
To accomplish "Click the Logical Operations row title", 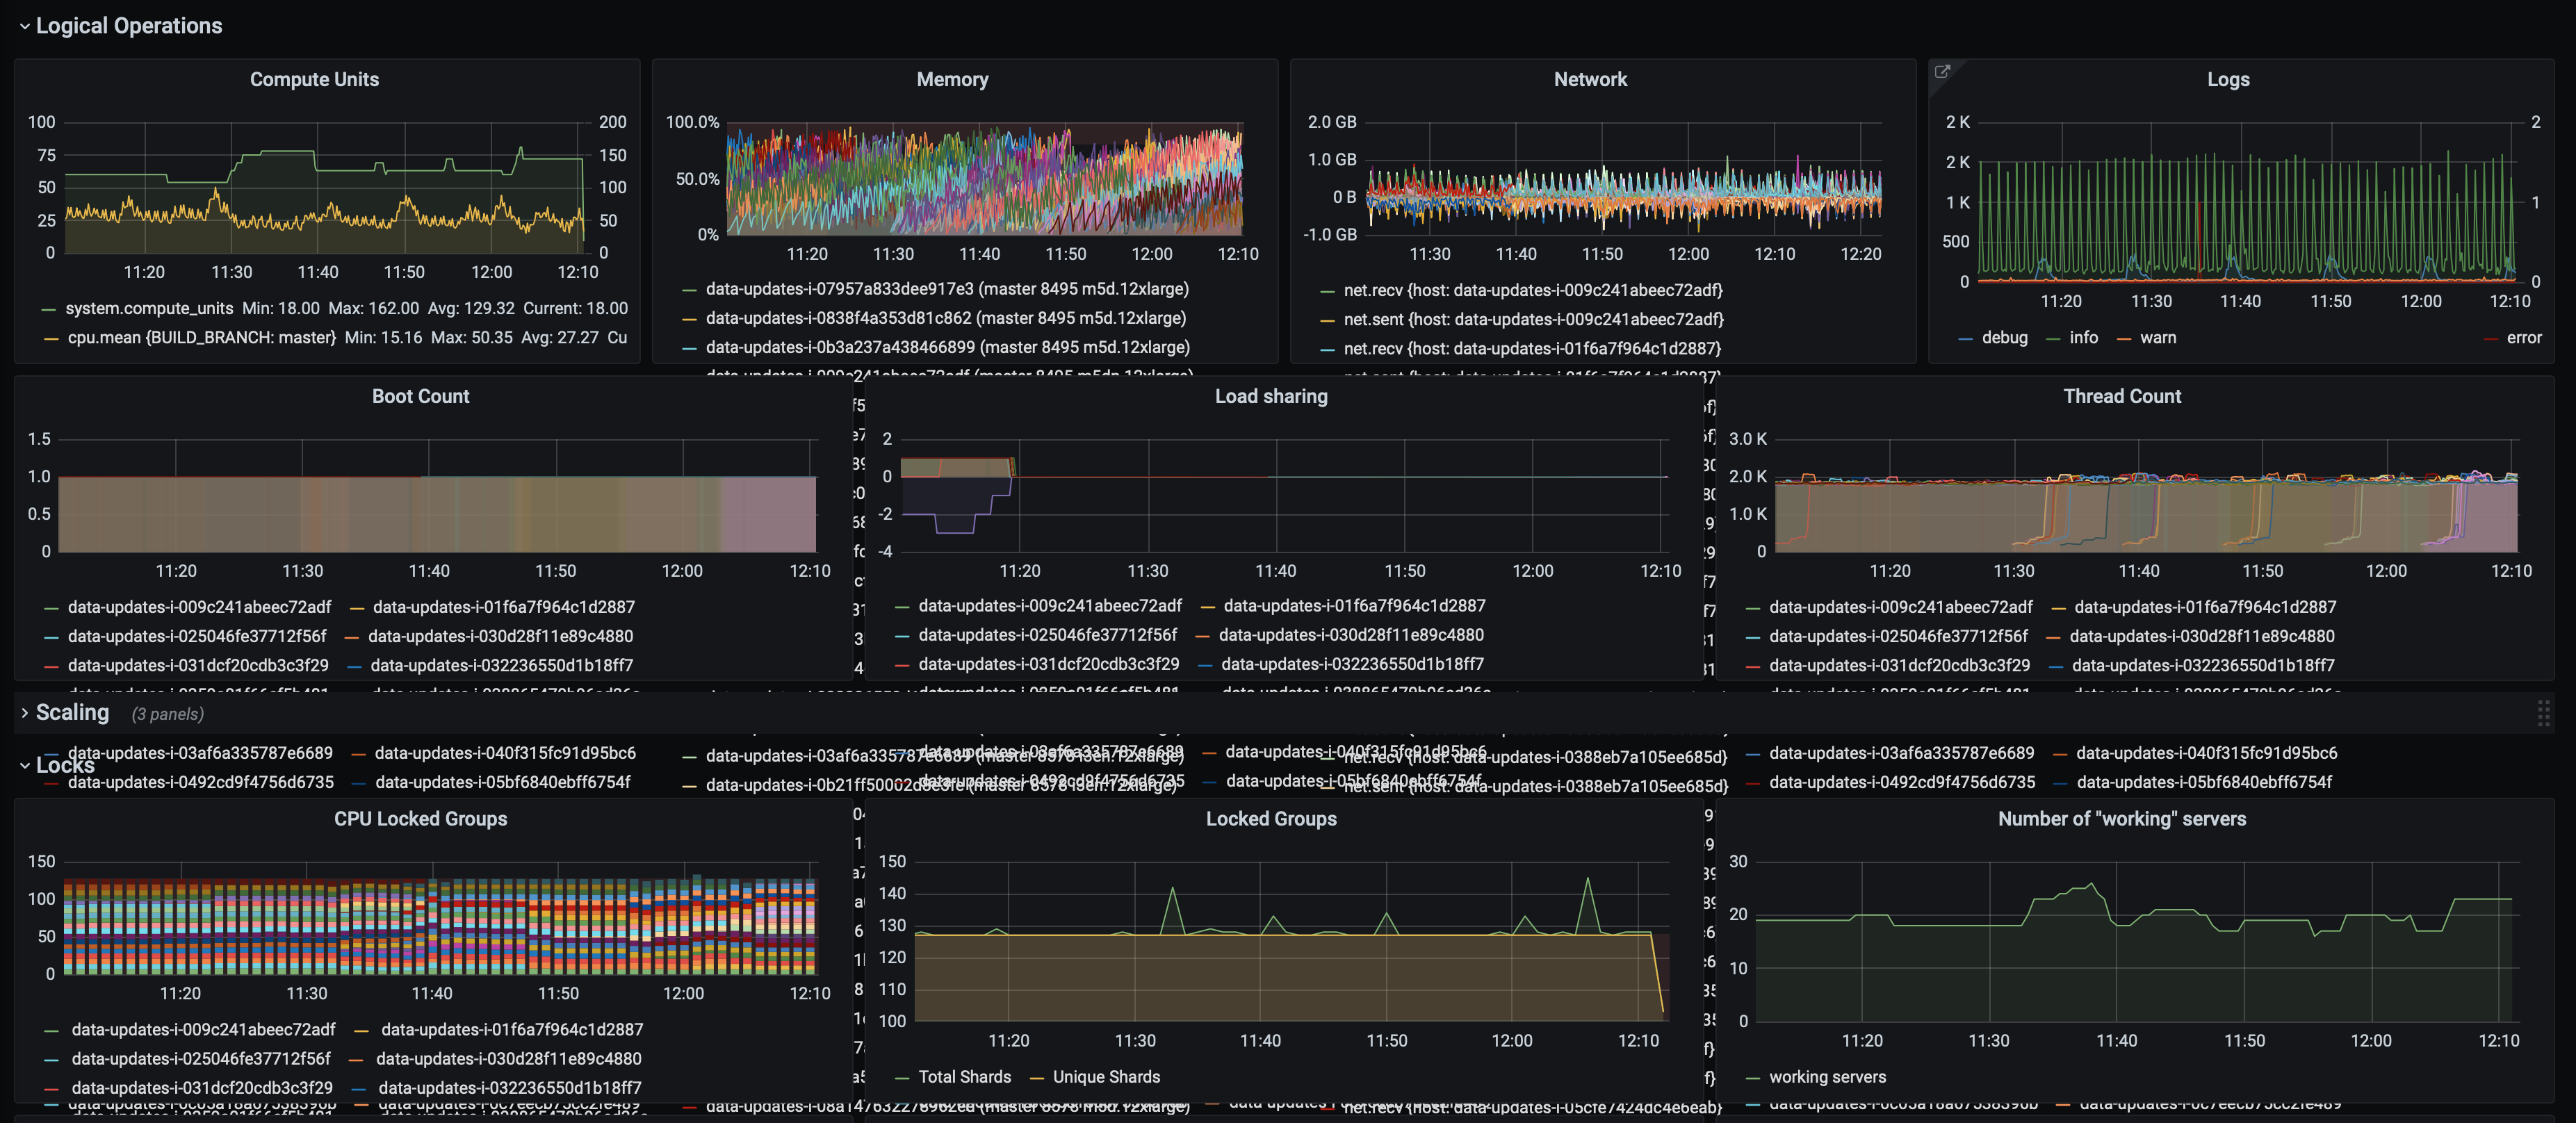I will pos(129,26).
